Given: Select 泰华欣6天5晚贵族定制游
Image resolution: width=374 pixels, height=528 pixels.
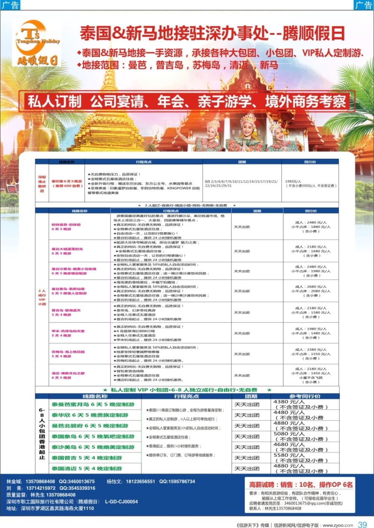Looking at the screenshot, I should point(90,415).
